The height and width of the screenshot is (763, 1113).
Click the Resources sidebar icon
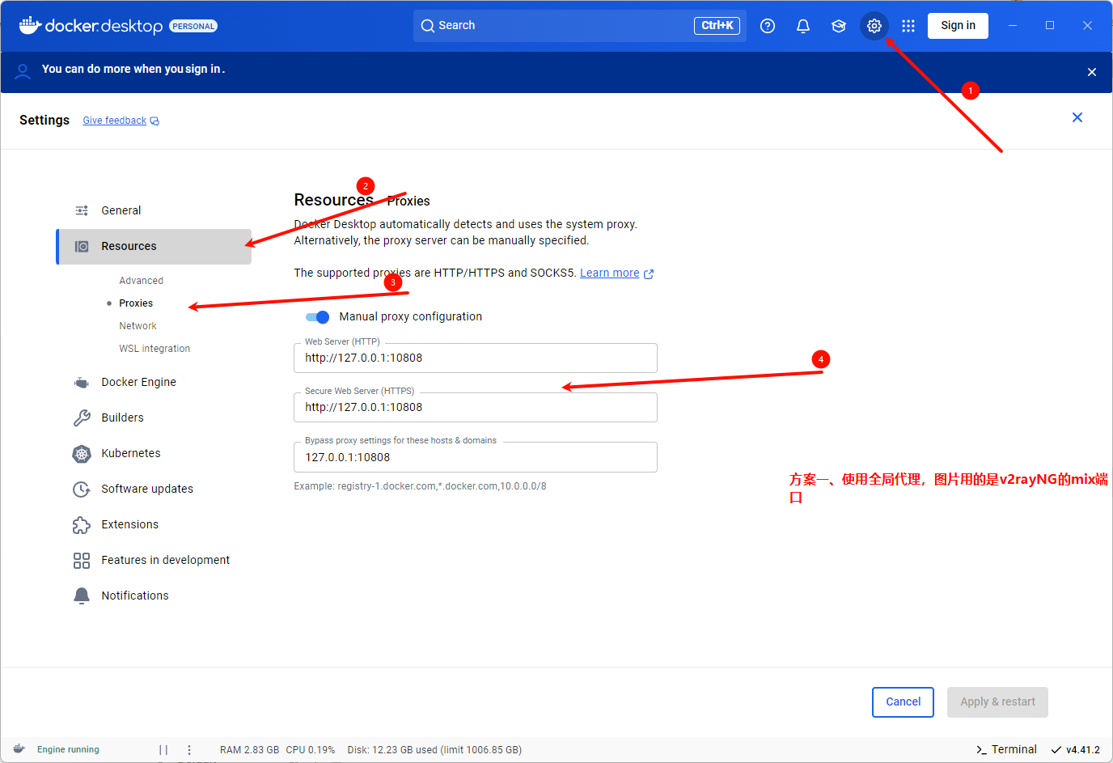tap(82, 246)
